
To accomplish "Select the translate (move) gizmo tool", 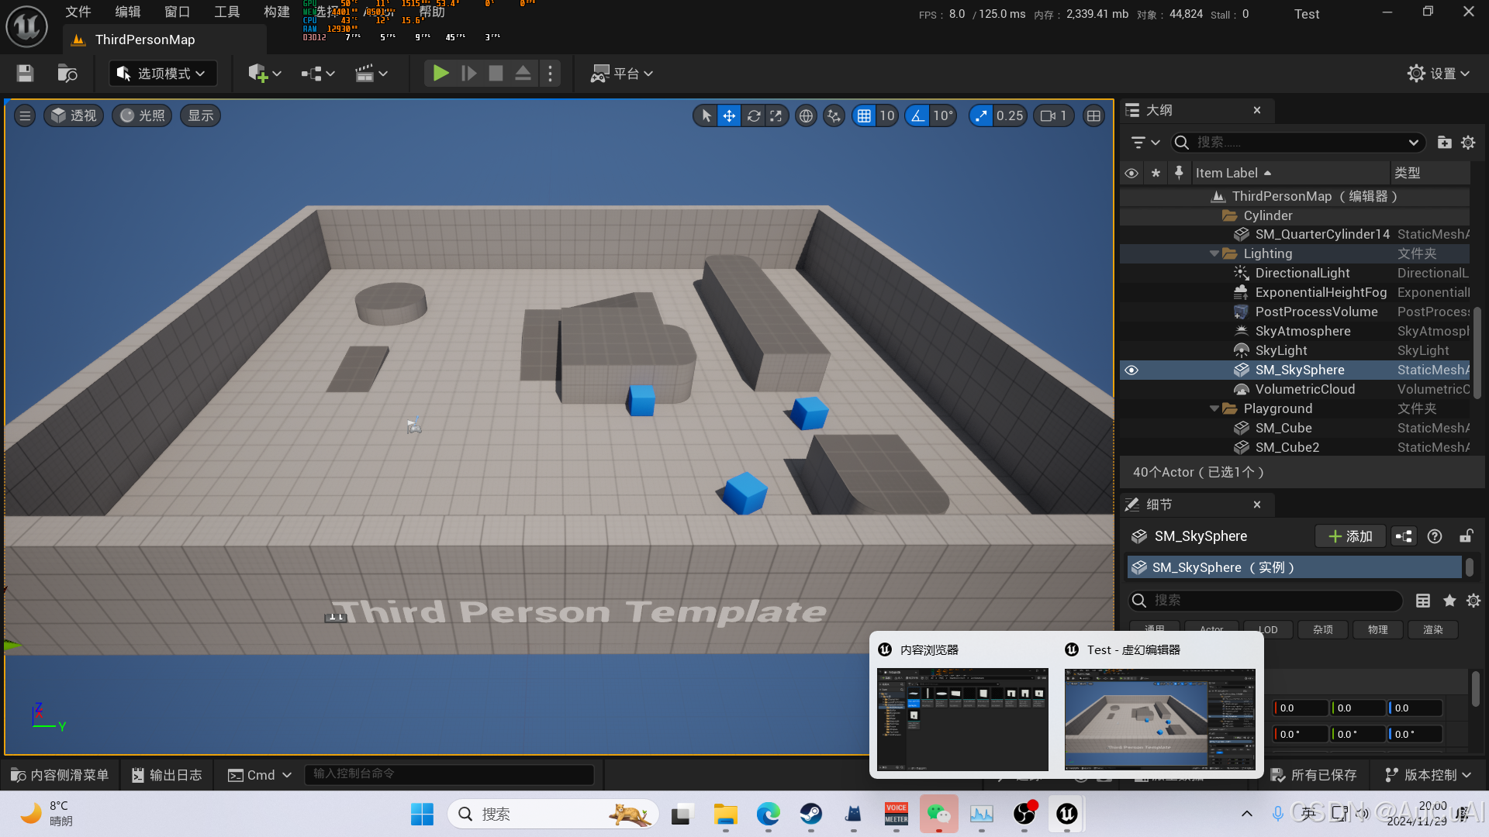I will tap(729, 116).
